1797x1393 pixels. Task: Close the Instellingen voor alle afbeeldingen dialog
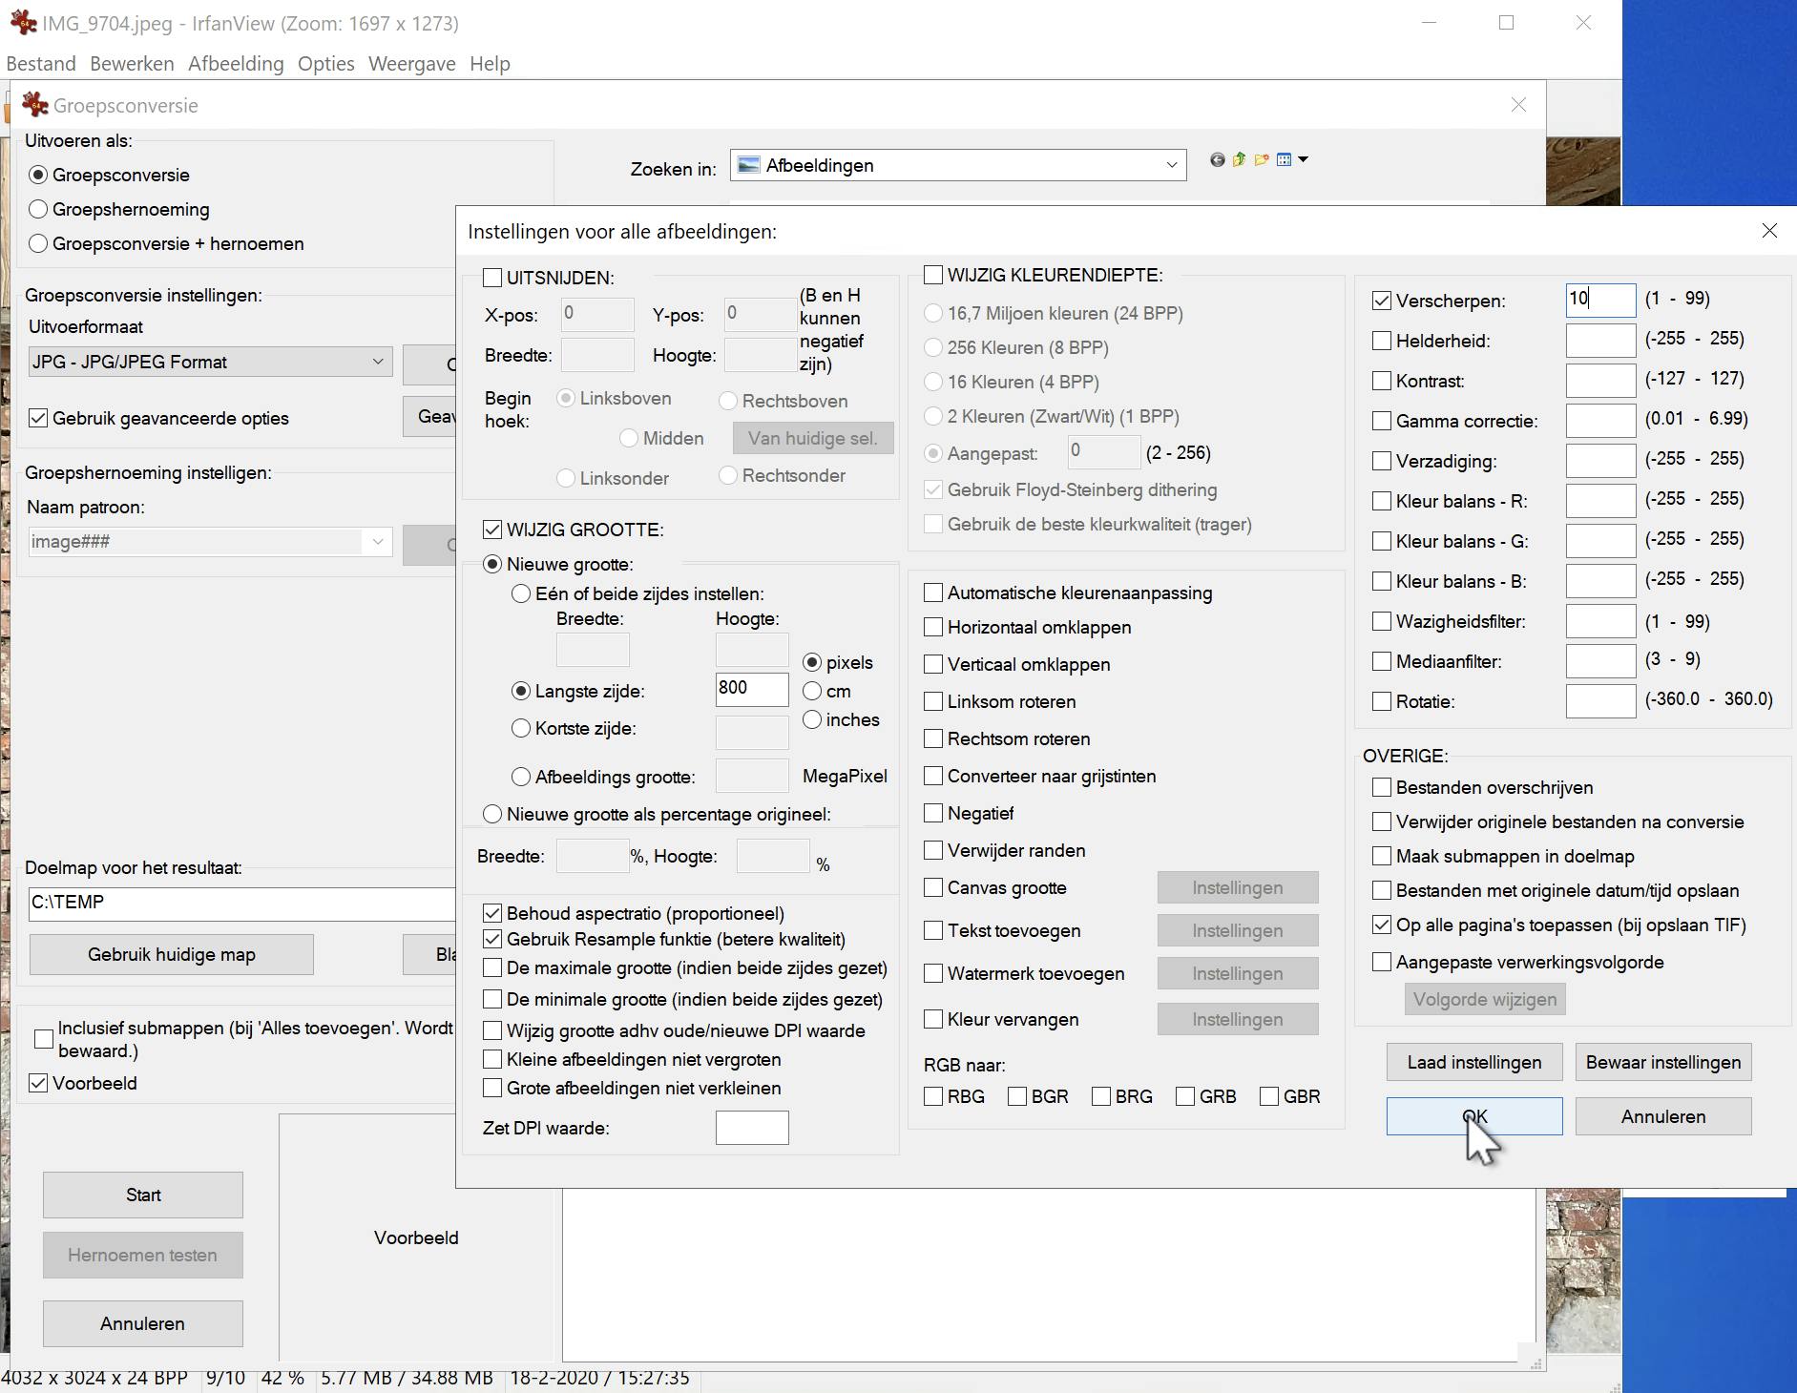click(1768, 231)
